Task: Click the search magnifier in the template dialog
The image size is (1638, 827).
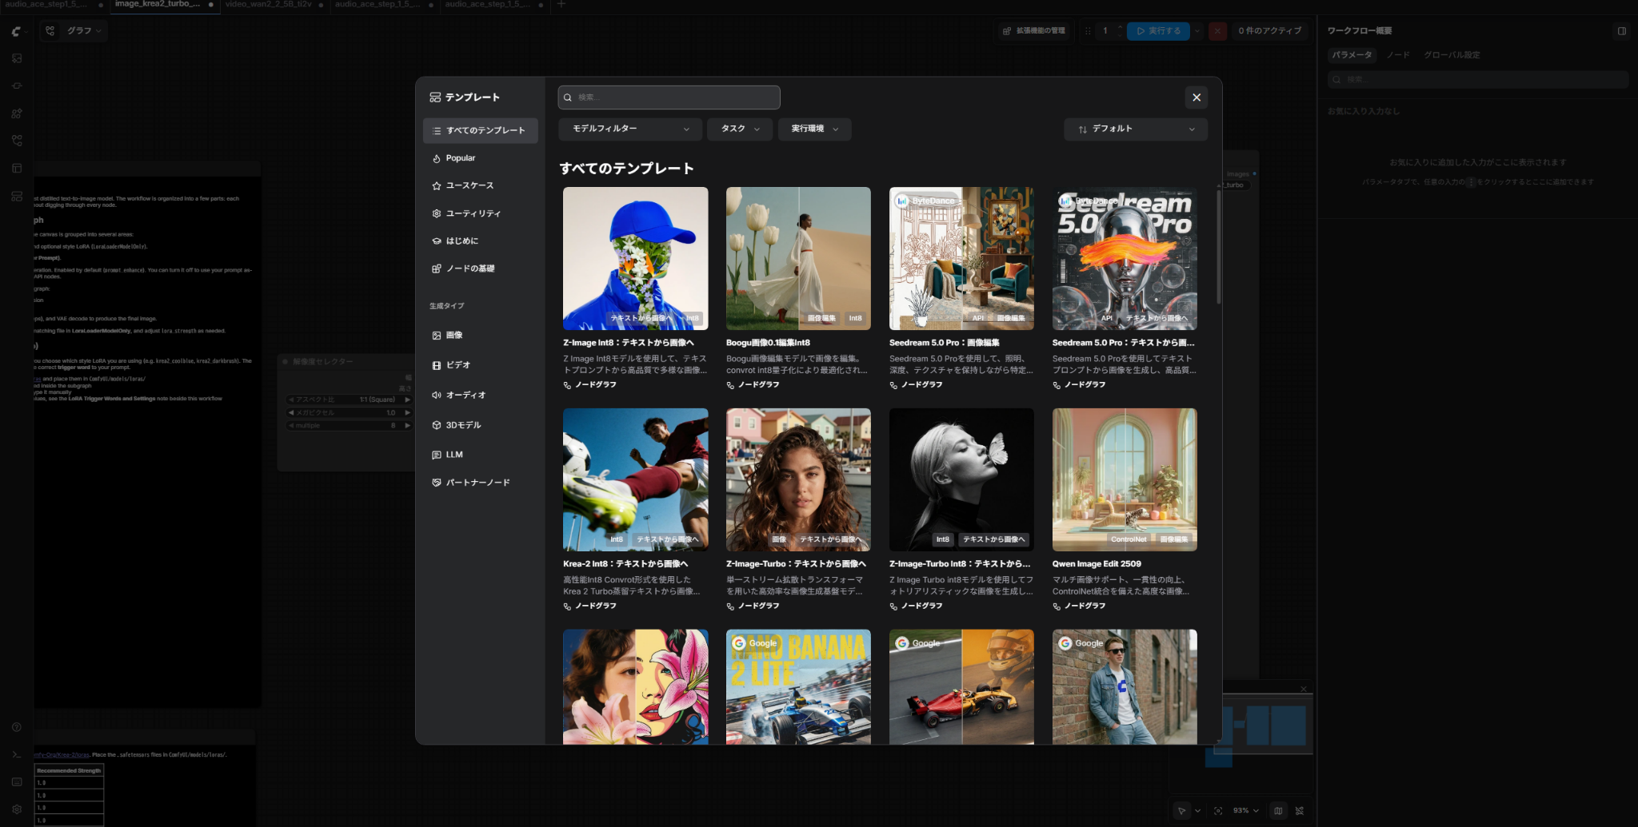Action: [x=568, y=97]
